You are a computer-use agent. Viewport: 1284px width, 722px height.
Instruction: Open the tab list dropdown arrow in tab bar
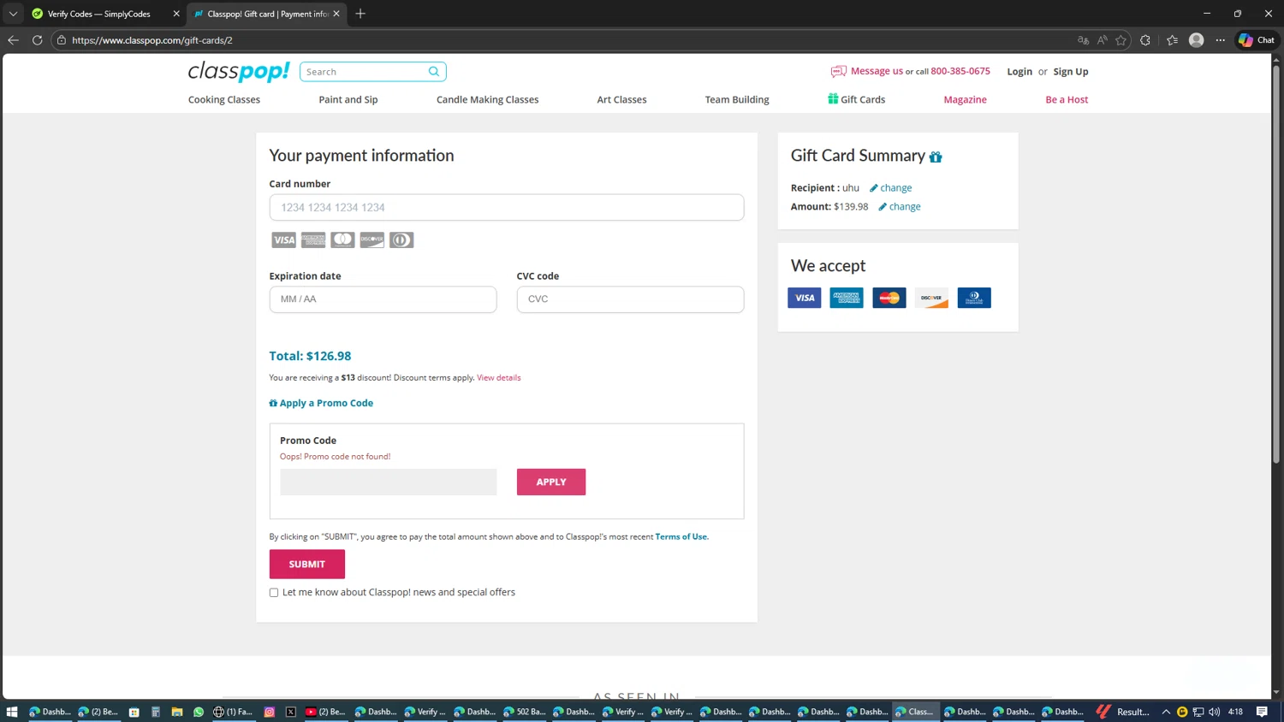[x=13, y=14]
